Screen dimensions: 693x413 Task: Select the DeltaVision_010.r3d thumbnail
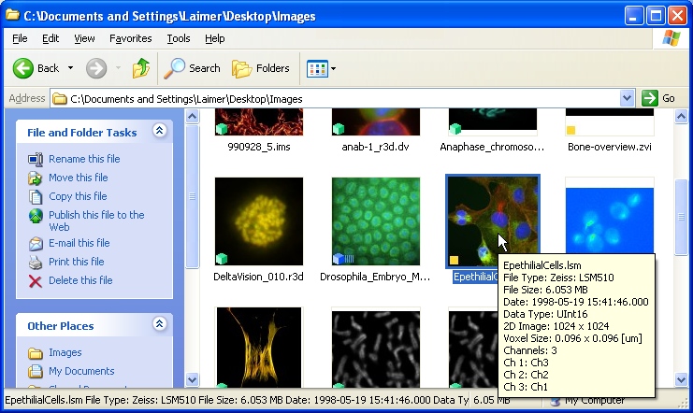point(259,221)
